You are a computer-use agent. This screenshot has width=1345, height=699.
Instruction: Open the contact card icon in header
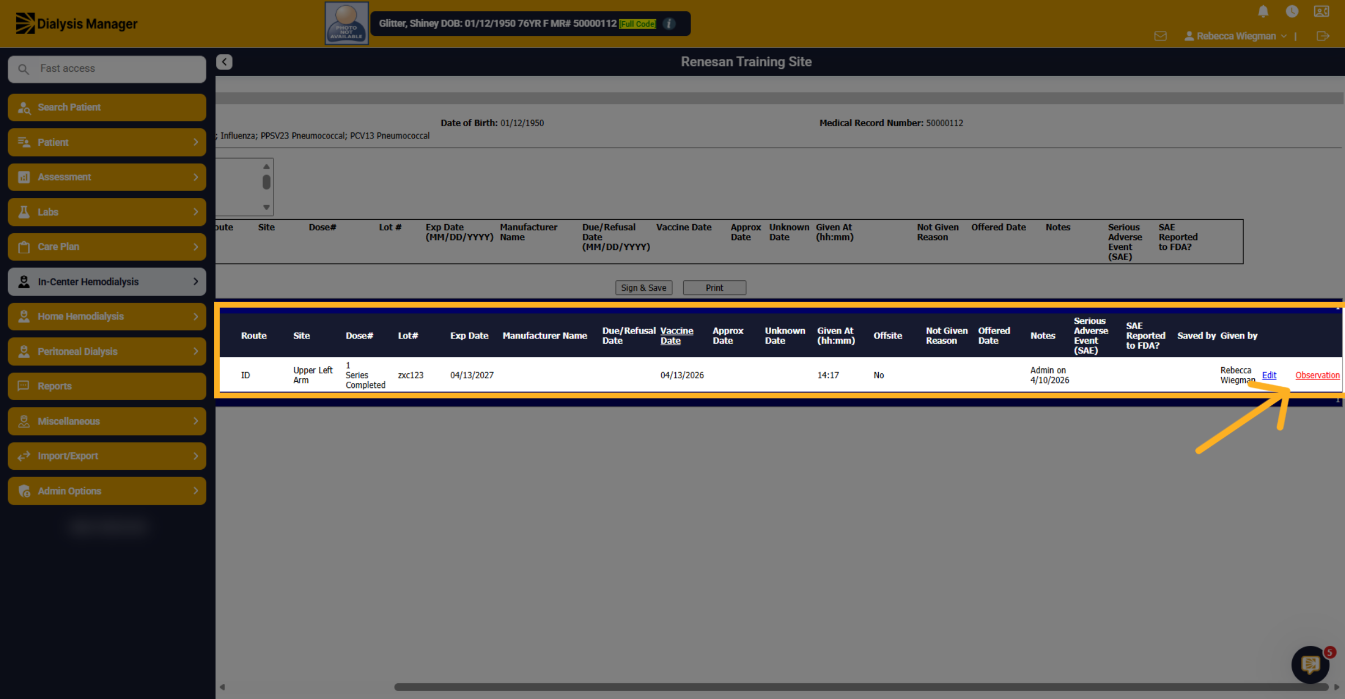click(x=1321, y=11)
